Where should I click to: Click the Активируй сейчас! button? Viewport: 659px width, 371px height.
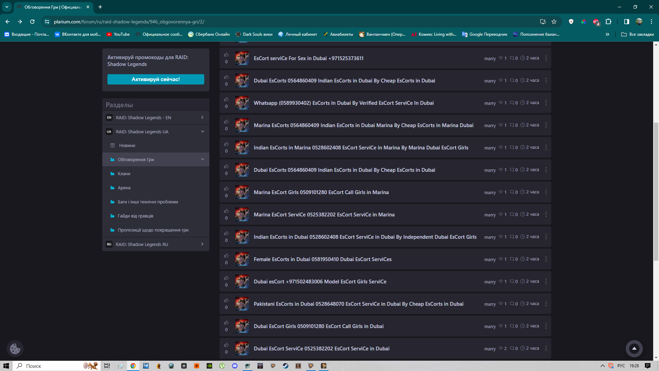point(156,79)
